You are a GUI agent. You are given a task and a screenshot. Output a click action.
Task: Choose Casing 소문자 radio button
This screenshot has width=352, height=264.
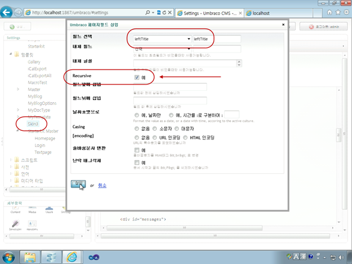[x=155, y=129]
